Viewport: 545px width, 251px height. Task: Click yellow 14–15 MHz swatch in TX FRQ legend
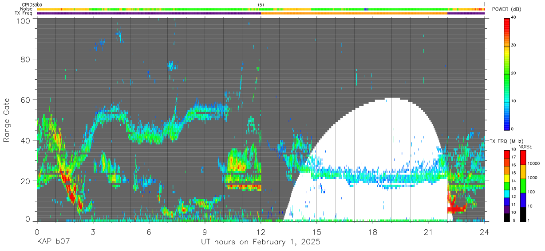(x=507, y=178)
